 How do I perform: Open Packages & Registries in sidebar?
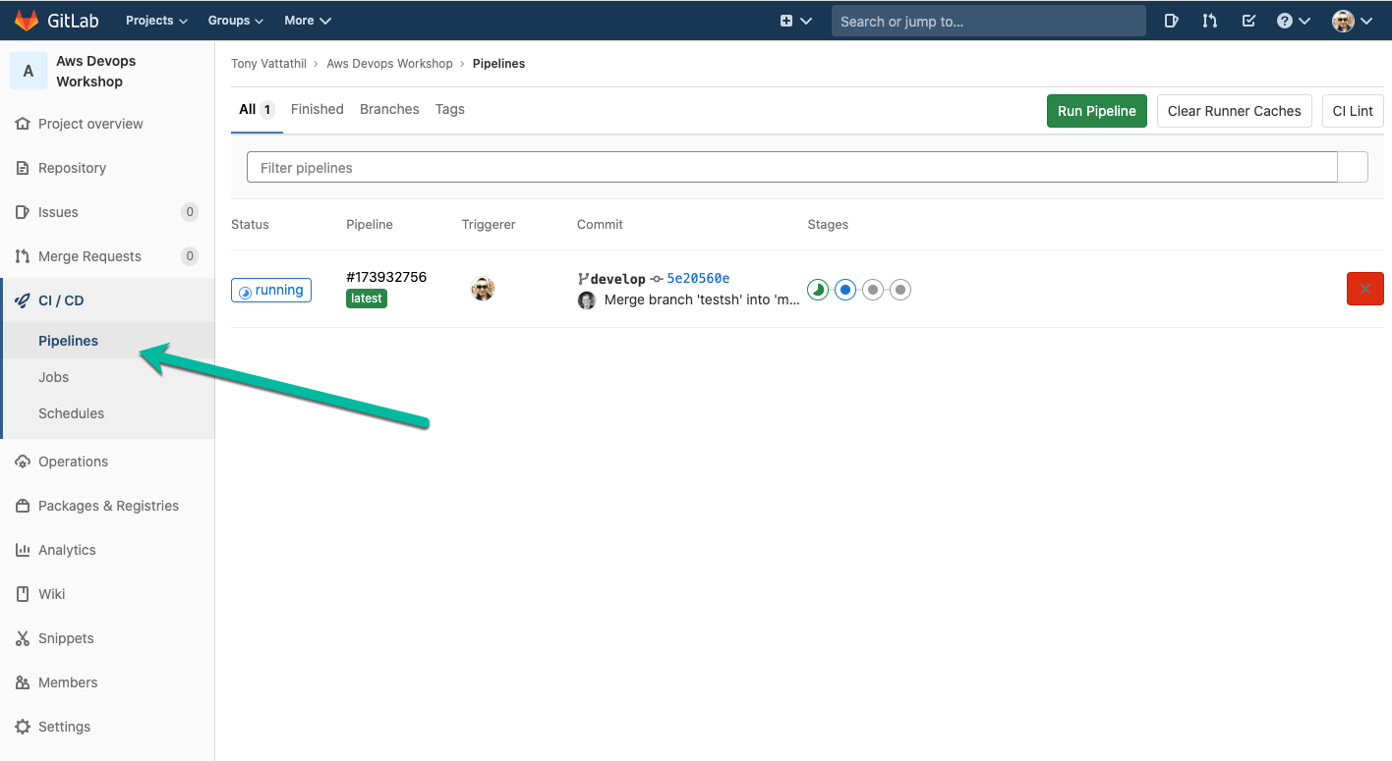(107, 506)
